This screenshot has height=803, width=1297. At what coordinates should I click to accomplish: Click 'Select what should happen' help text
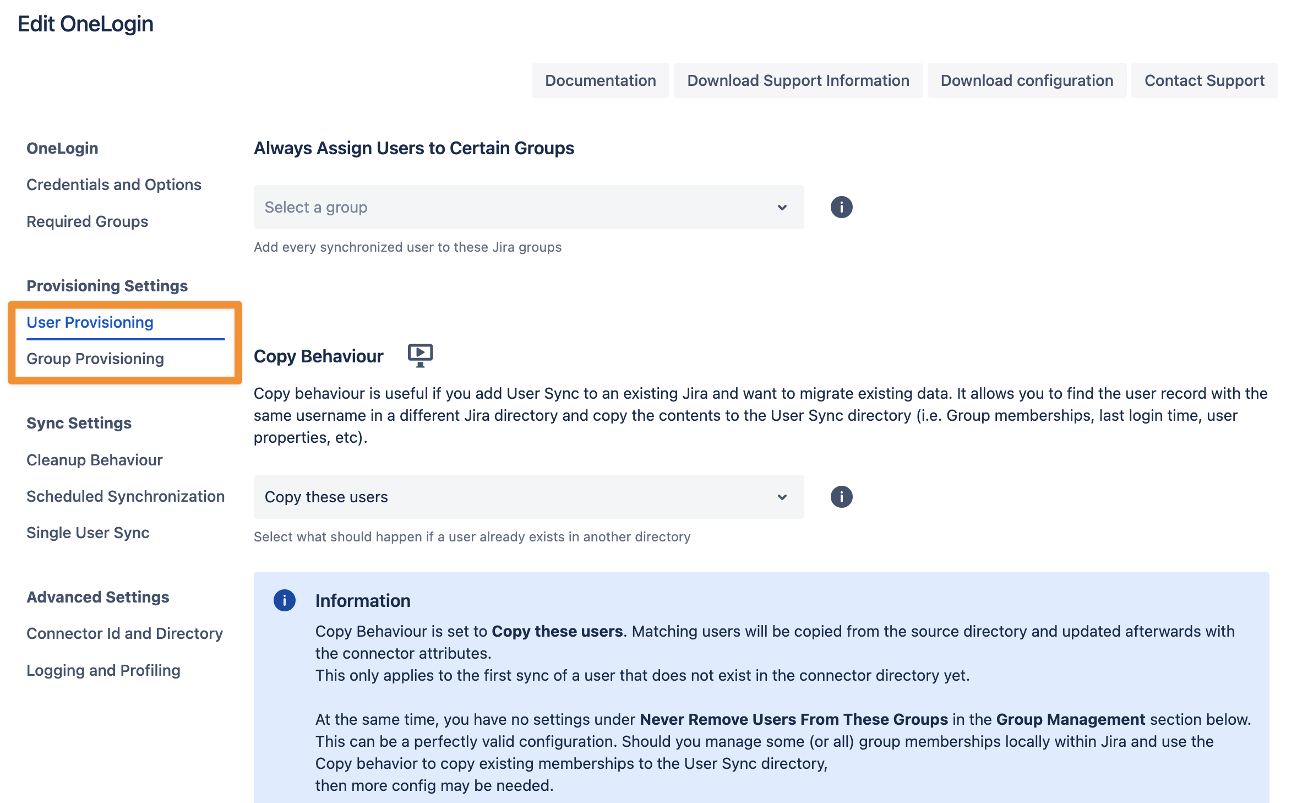click(472, 536)
